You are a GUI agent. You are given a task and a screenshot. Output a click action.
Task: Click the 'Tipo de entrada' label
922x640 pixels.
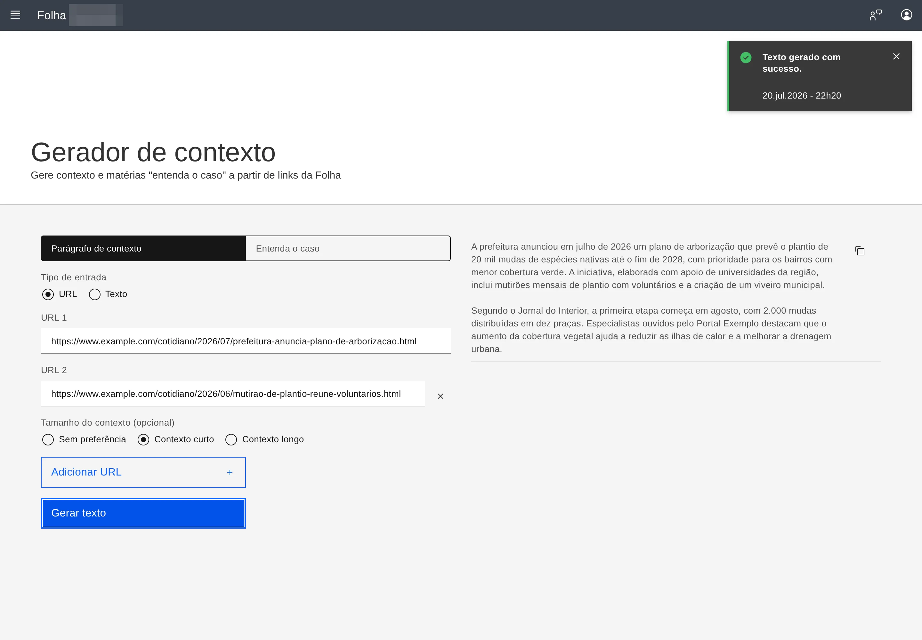(x=73, y=277)
